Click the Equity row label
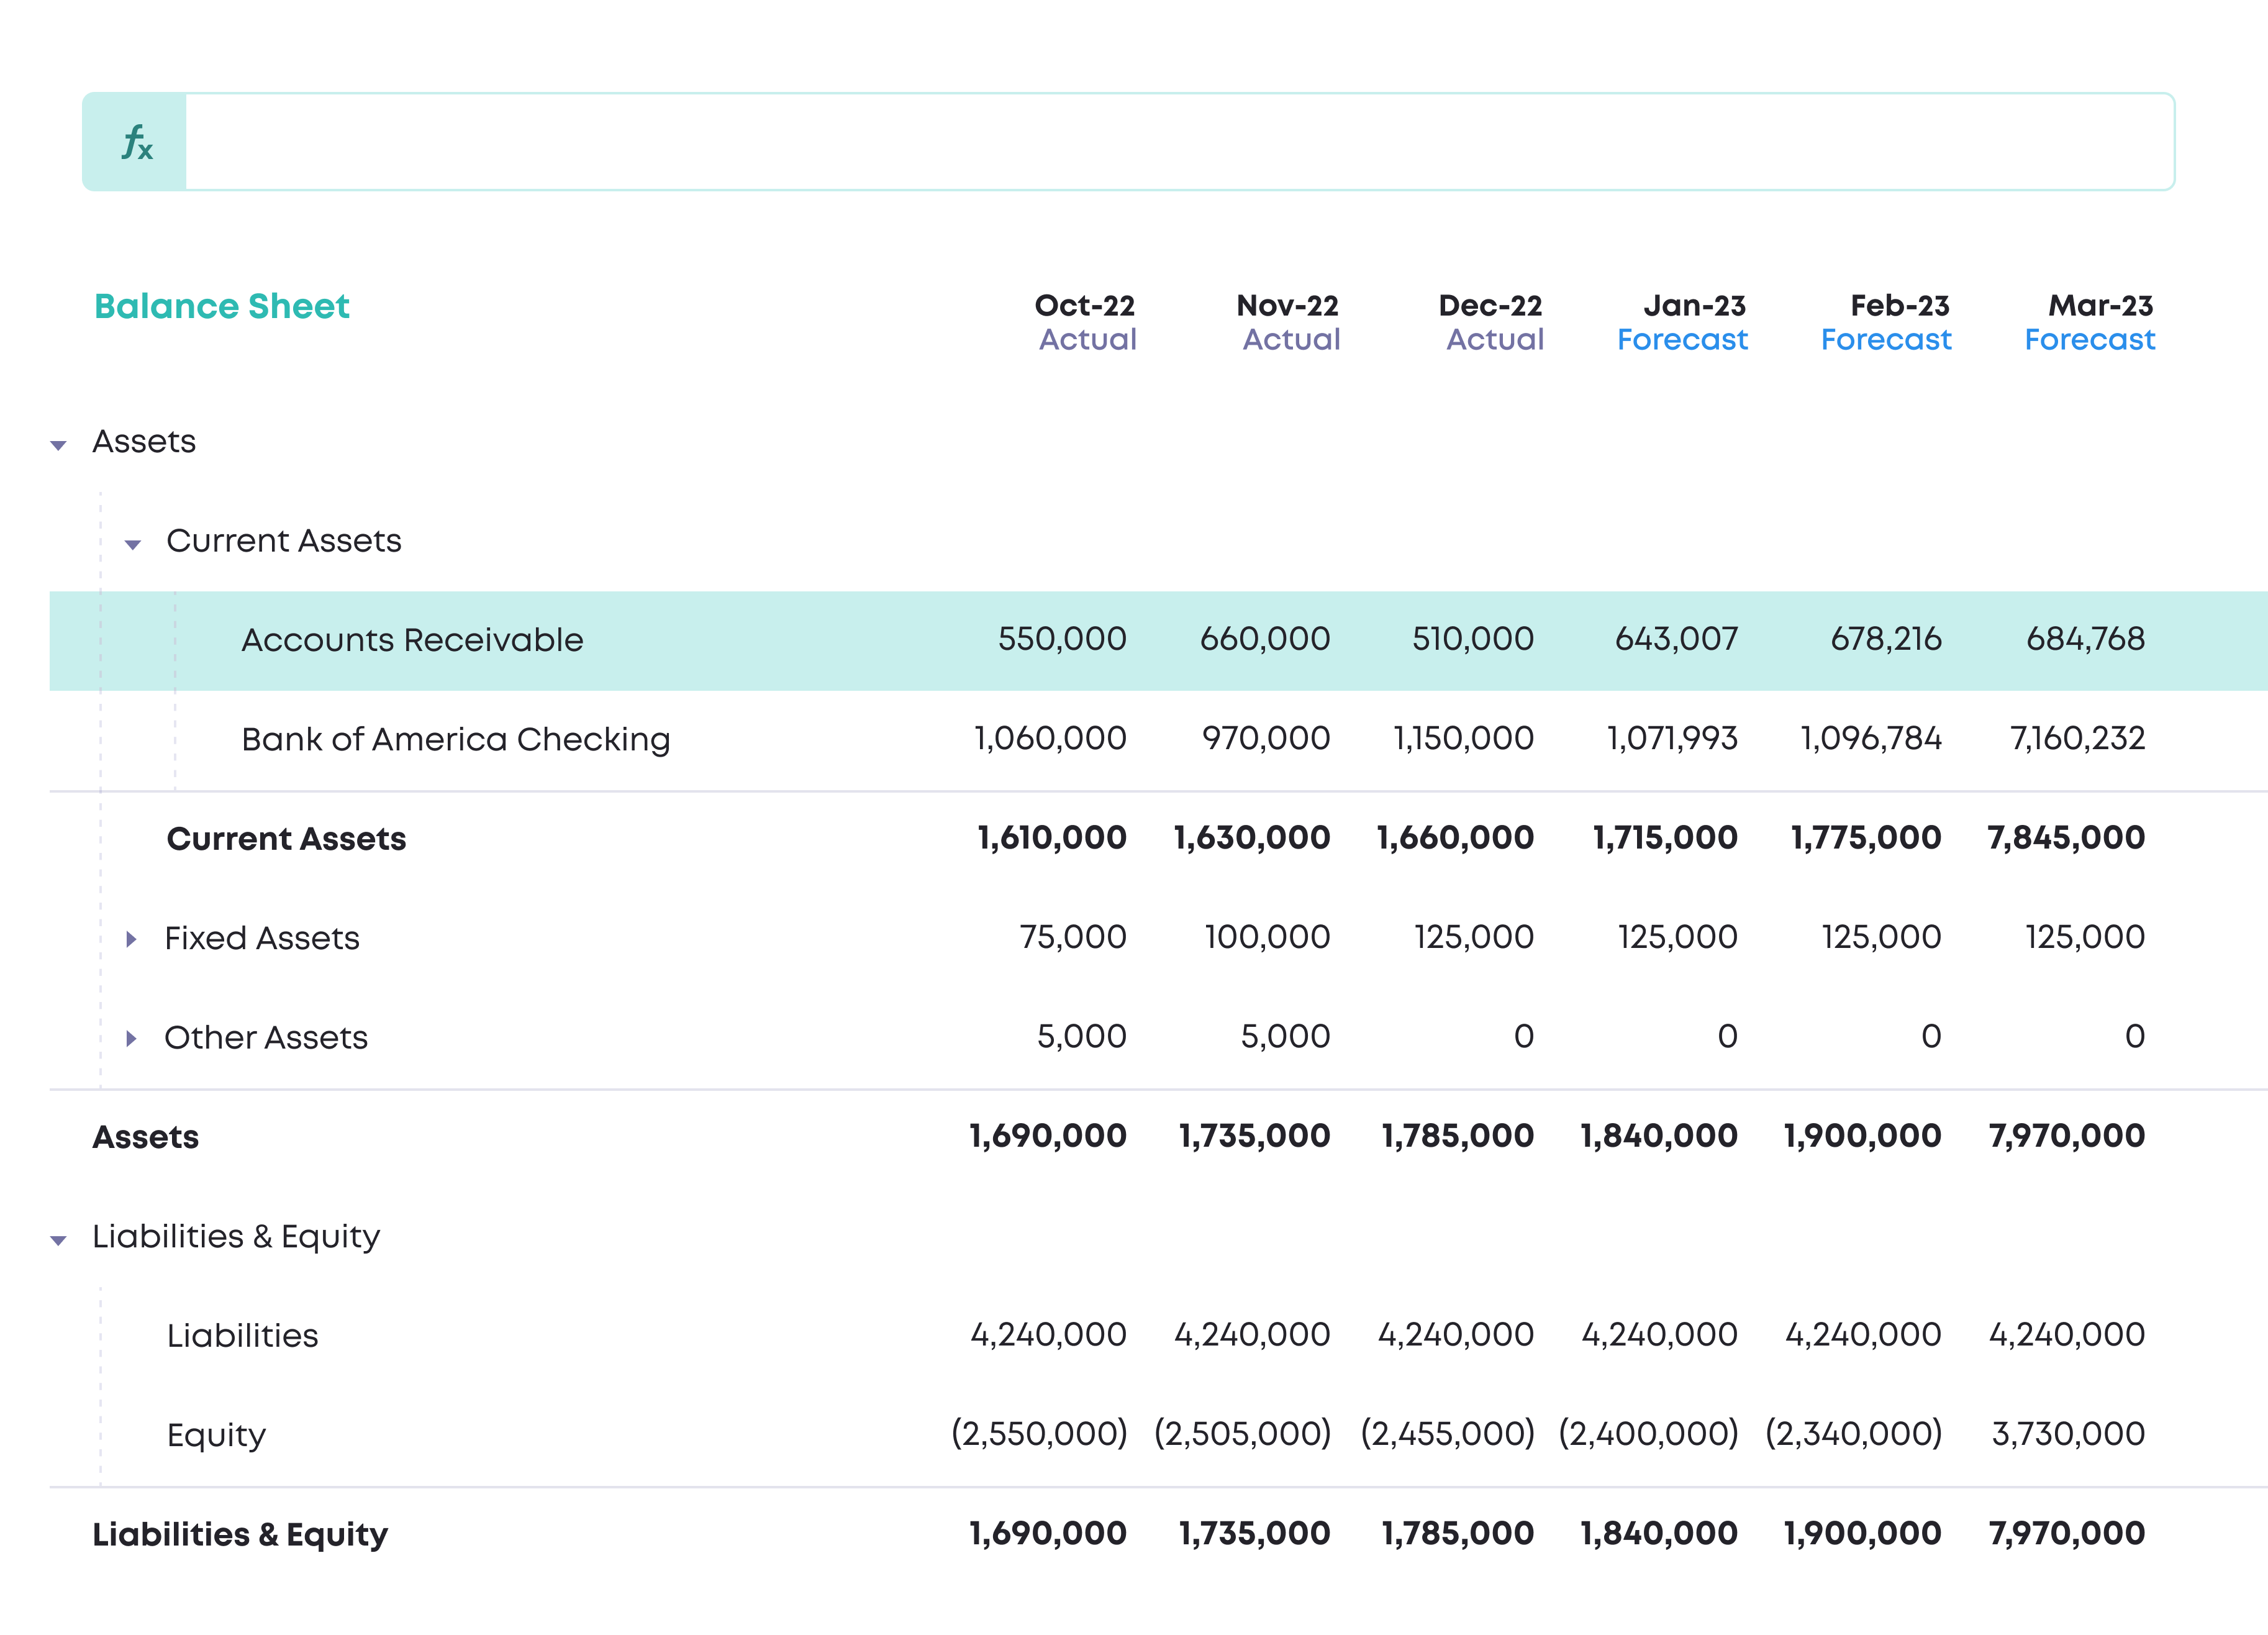 217,1435
